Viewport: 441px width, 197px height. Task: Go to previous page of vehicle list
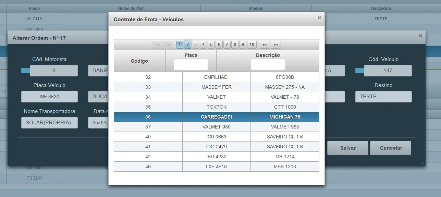point(168,45)
